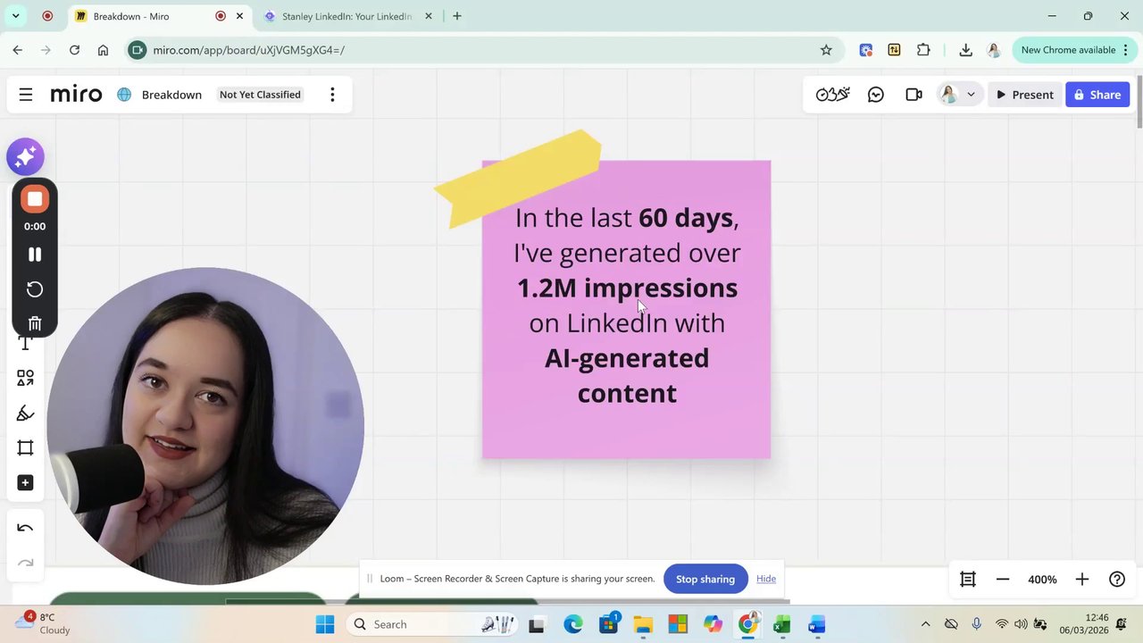Reload the Miro page
Screen dimensions: 1143x643
point(75,50)
